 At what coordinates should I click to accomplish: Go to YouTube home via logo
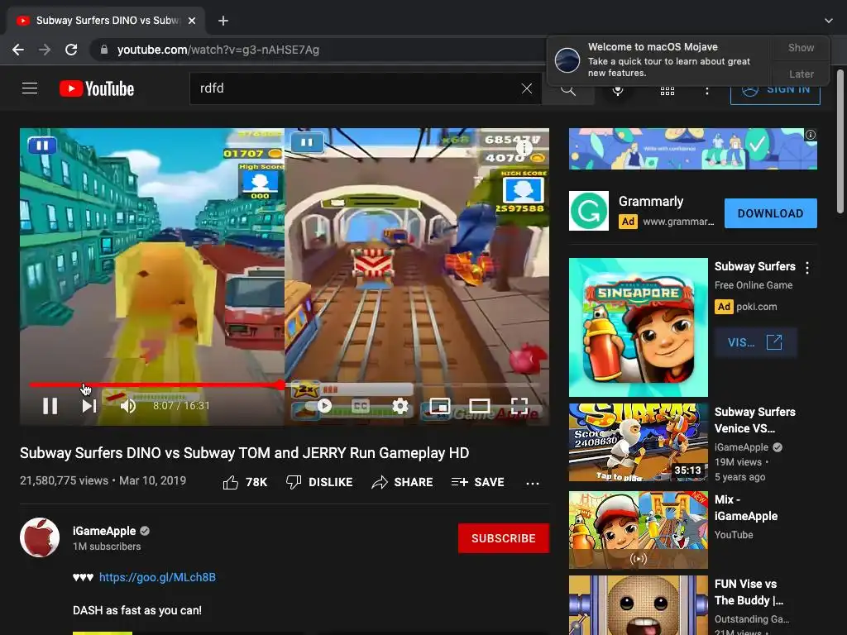point(97,88)
